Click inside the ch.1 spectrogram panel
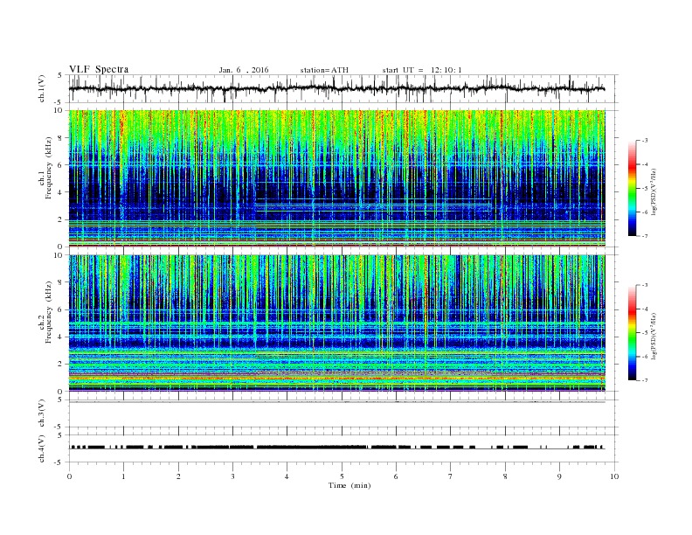 [336, 178]
